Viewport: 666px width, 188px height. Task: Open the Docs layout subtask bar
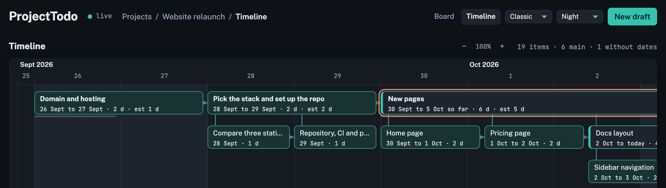(x=623, y=137)
